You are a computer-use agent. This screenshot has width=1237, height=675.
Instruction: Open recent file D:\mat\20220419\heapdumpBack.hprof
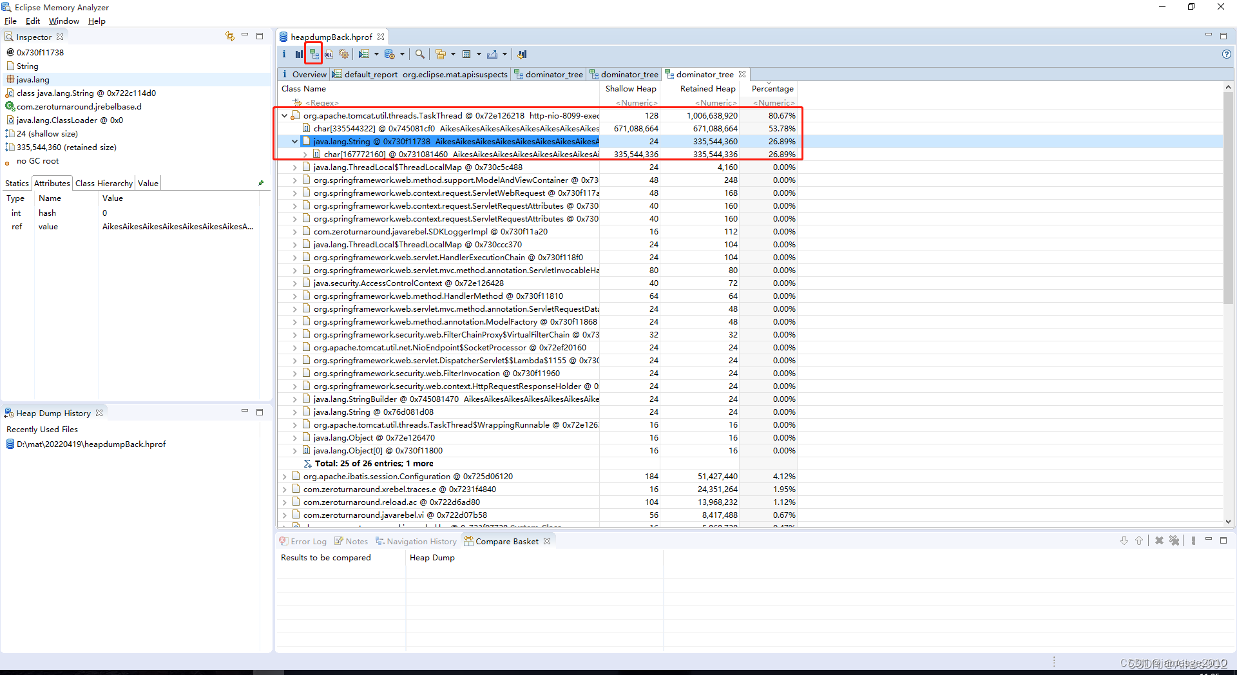click(91, 444)
